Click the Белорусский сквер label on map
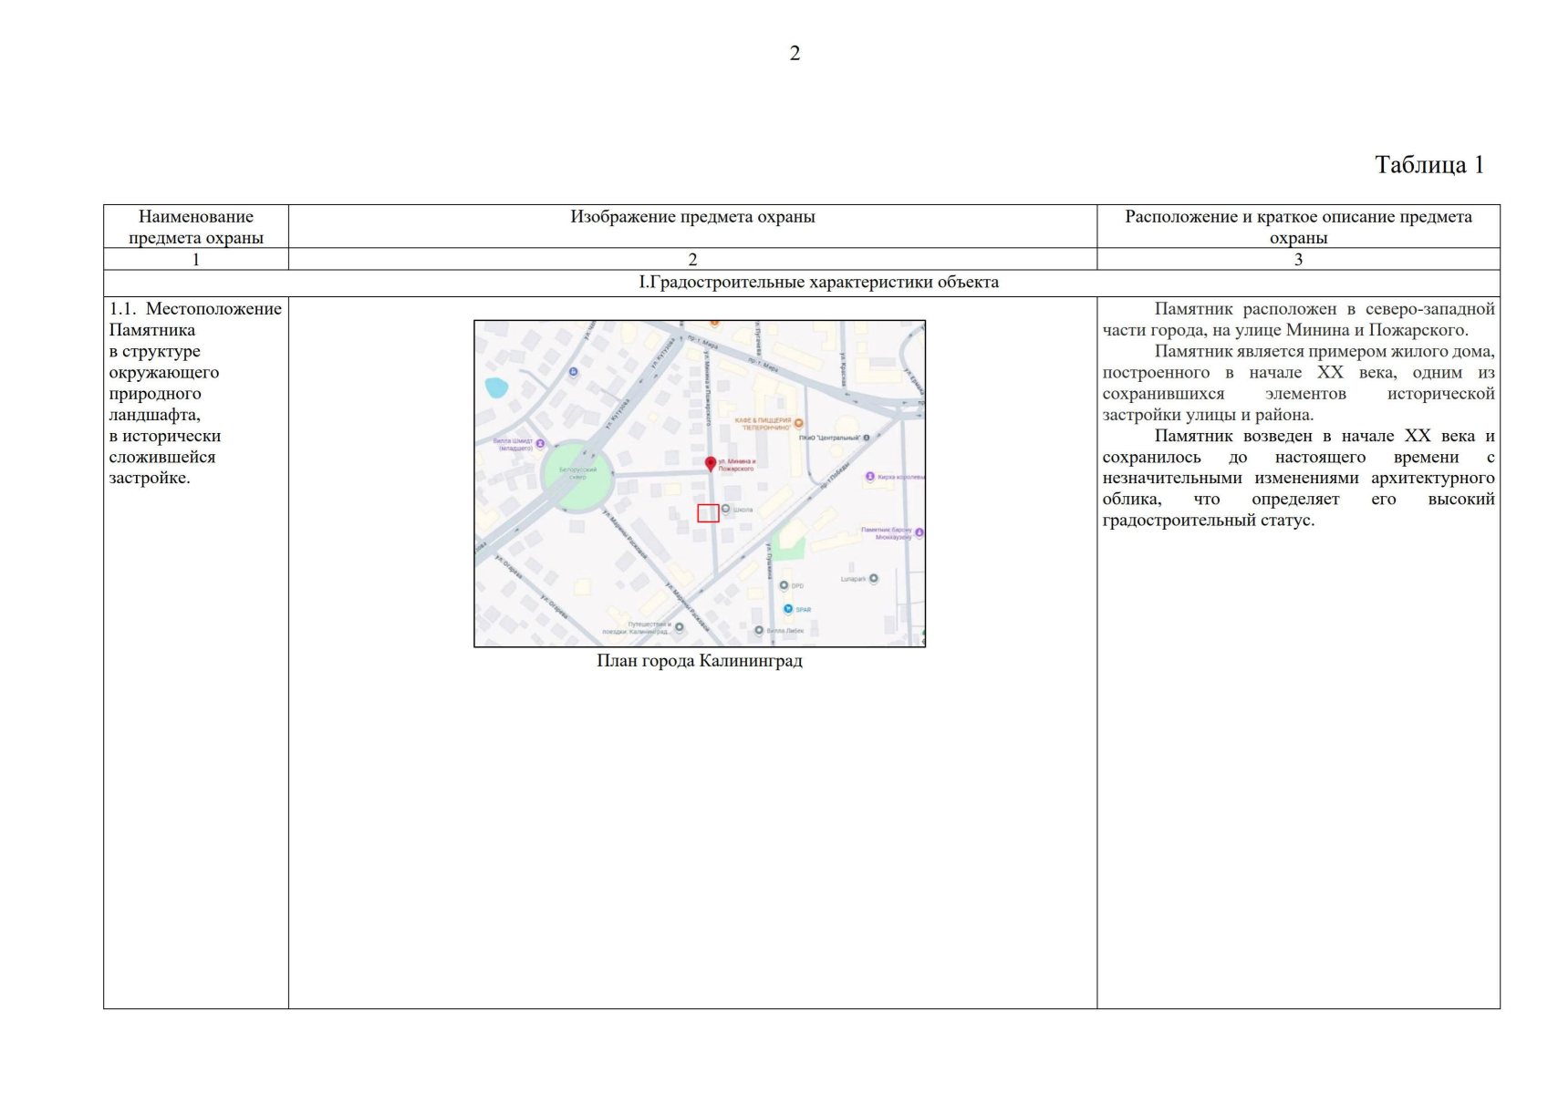This screenshot has width=1548, height=1094. click(x=577, y=472)
